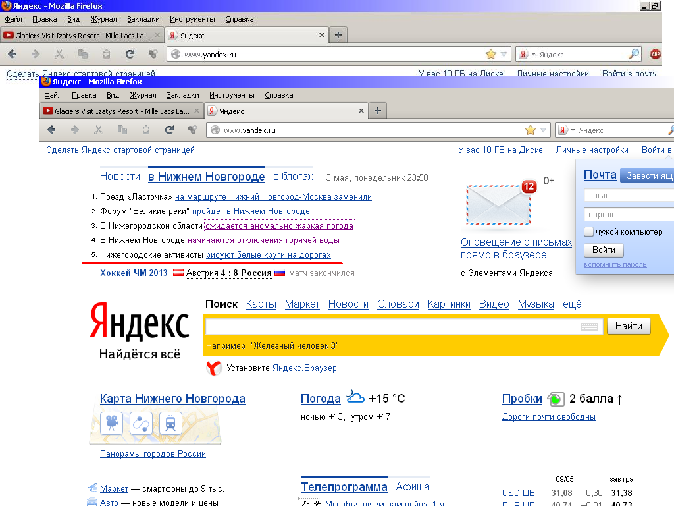Click Cut scissors icon in background window
This screenshot has height=506, width=674.
point(59,54)
